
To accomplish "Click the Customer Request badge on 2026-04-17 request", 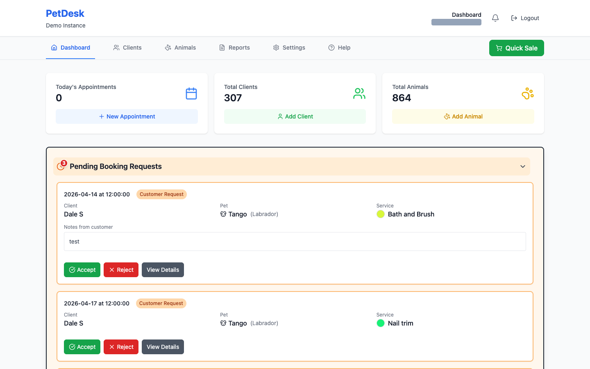I will [x=161, y=303].
